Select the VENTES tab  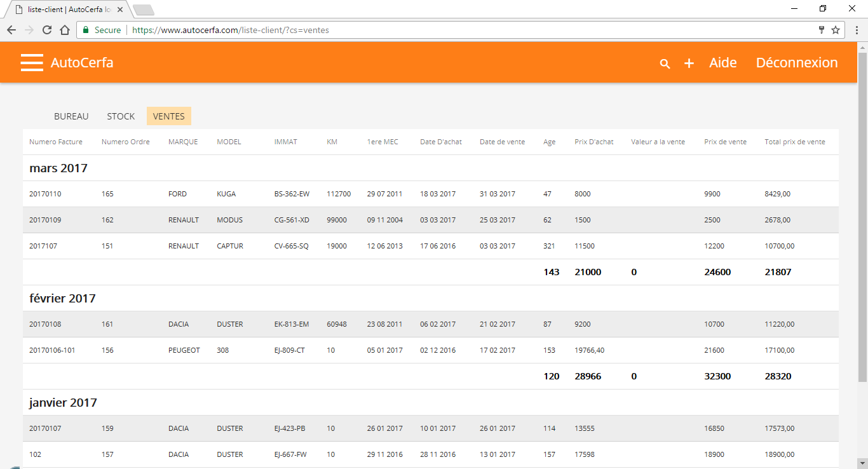pos(169,116)
